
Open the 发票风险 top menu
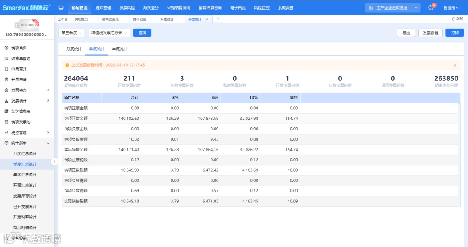click(127, 8)
